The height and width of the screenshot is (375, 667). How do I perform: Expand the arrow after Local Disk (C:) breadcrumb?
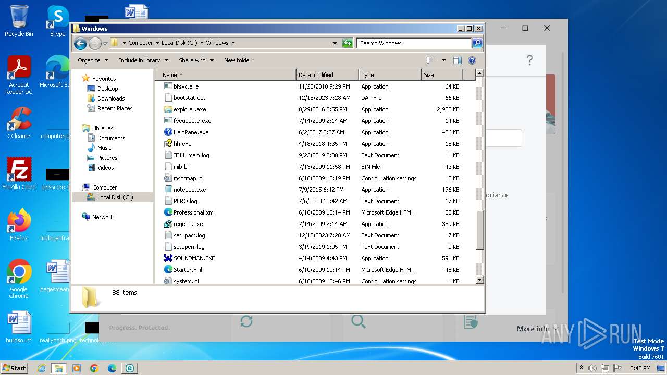coord(202,43)
